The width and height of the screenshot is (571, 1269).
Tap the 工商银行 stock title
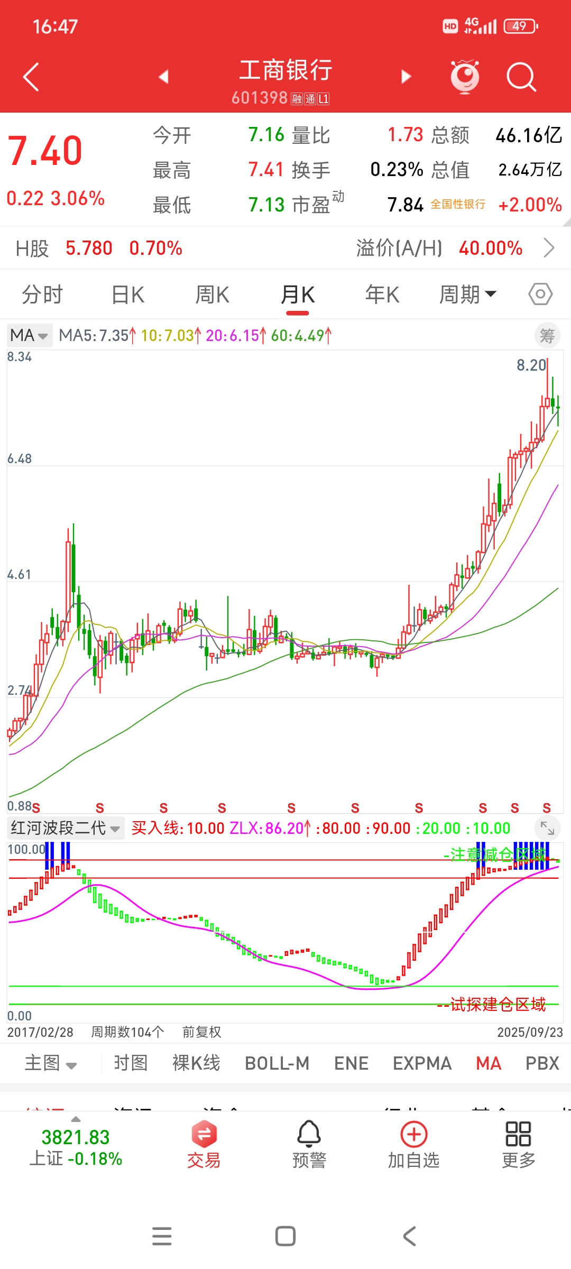[x=285, y=70]
